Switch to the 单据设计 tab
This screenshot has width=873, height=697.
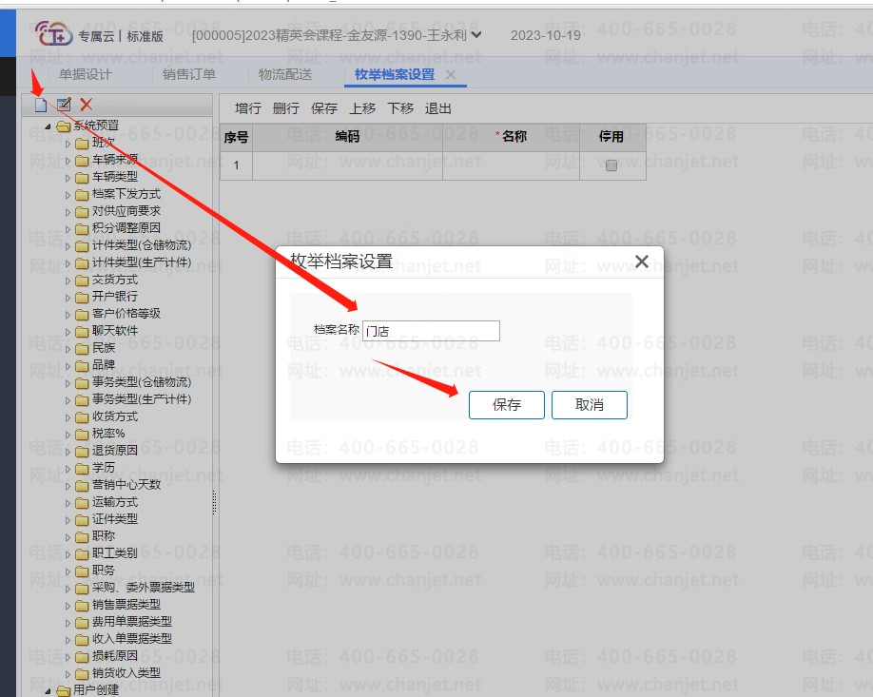point(86,74)
